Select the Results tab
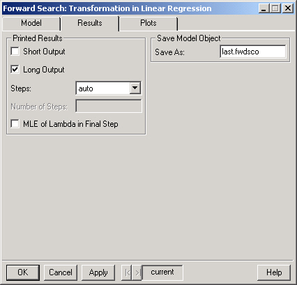Image resolution: width=297 pixels, height=285 pixels. pyautogui.click(x=90, y=23)
